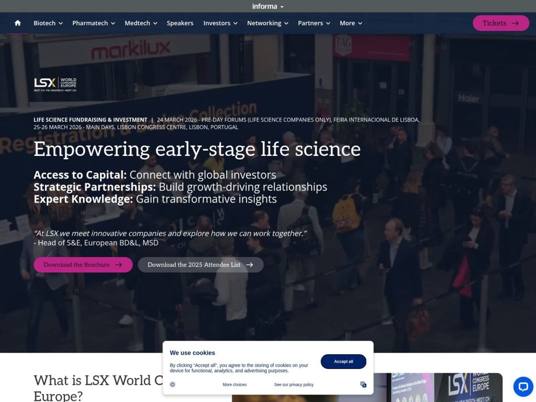Screen dimensions: 536x402
Task: Open See our privacy policy link
Action: (293, 384)
